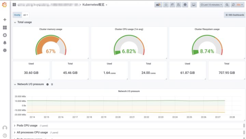Image resolution: width=246 pixels, height=139 pixels.
Task: Click the Grafana logo icon
Action: pos(4,5)
